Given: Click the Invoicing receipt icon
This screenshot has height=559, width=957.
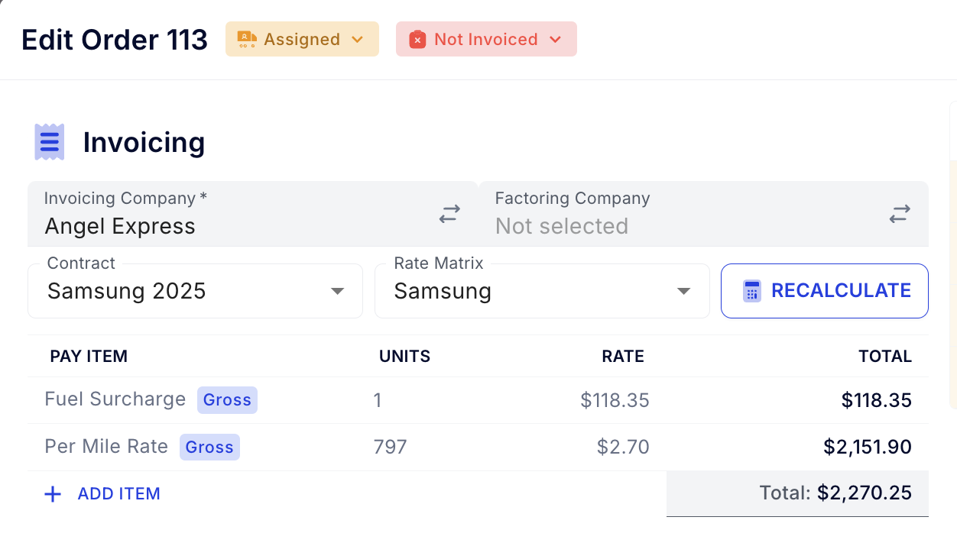Looking at the screenshot, I should click(x=50, y=142).
